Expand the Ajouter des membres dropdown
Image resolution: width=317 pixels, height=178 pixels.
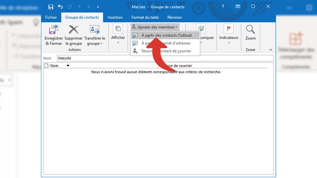155,27
